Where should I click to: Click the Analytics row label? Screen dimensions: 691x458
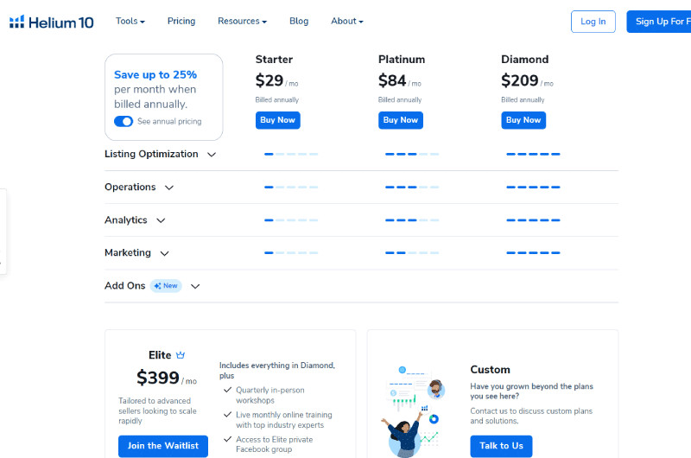pyautogui.click(x=126, y=220)
